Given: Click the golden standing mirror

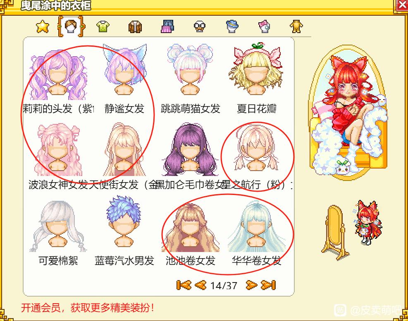Looking at the screenshot, I should (x=336, y=232).
